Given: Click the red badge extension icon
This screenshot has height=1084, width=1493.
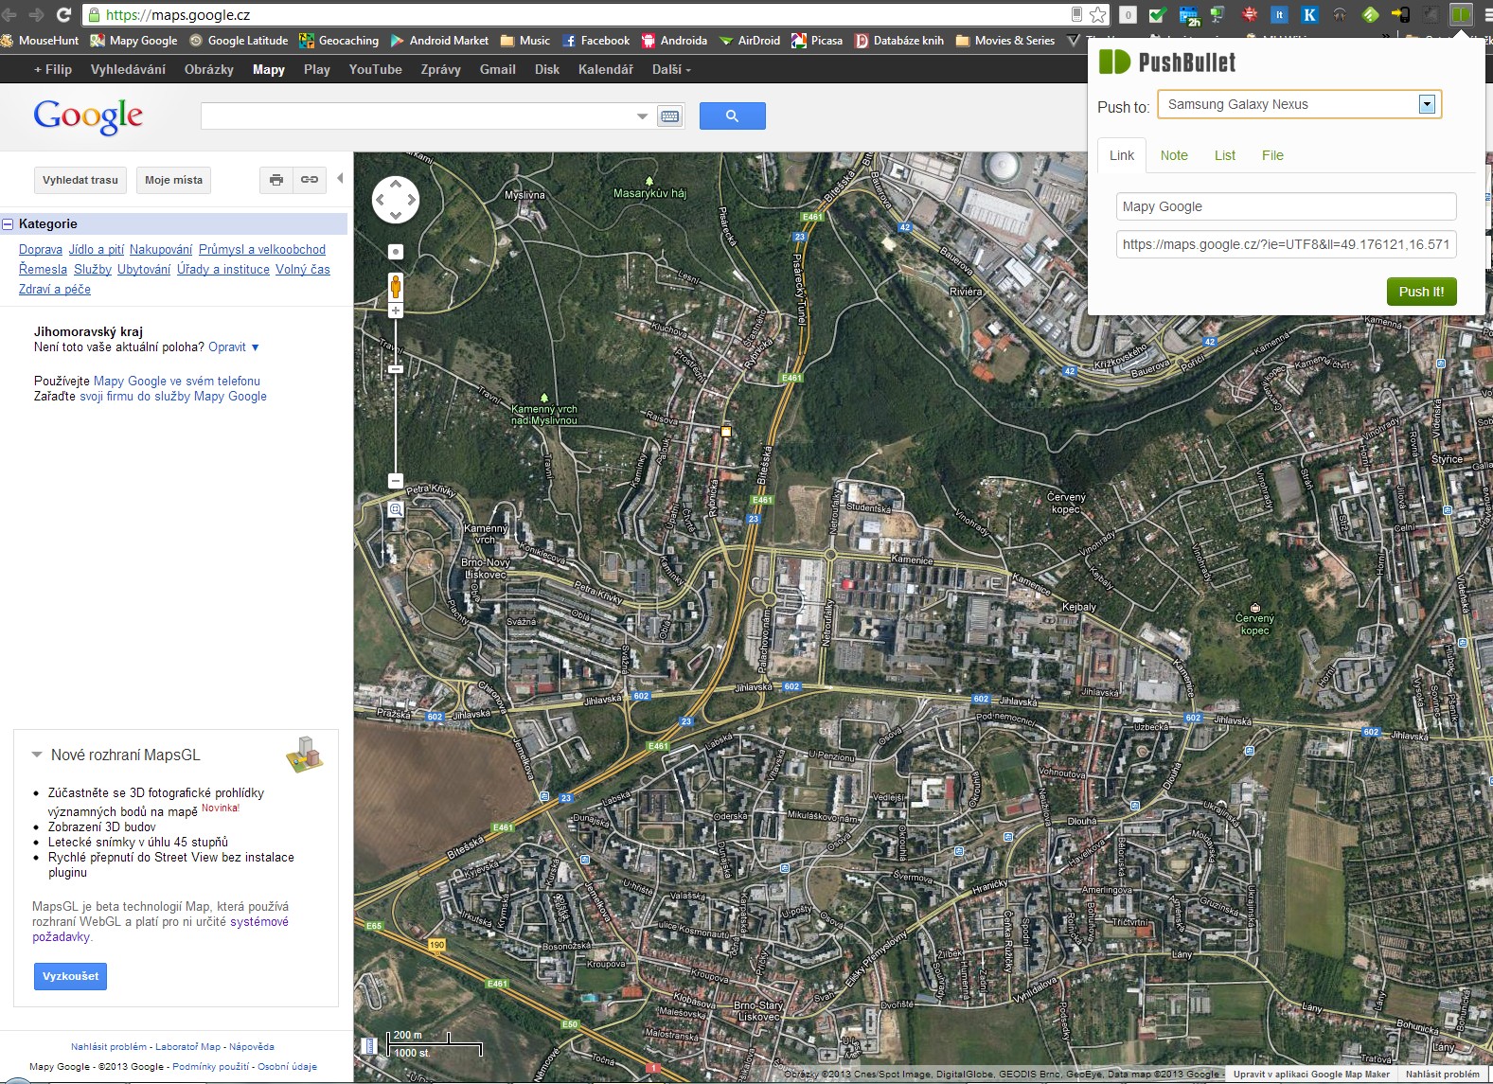Looking at the screenshot, I should 1250,14.
